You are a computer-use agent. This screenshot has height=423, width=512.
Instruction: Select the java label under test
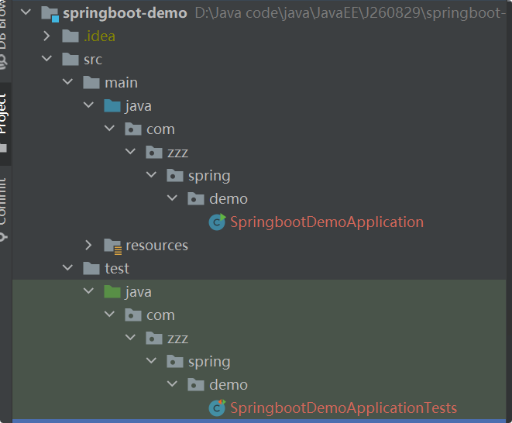coord(139,292)
